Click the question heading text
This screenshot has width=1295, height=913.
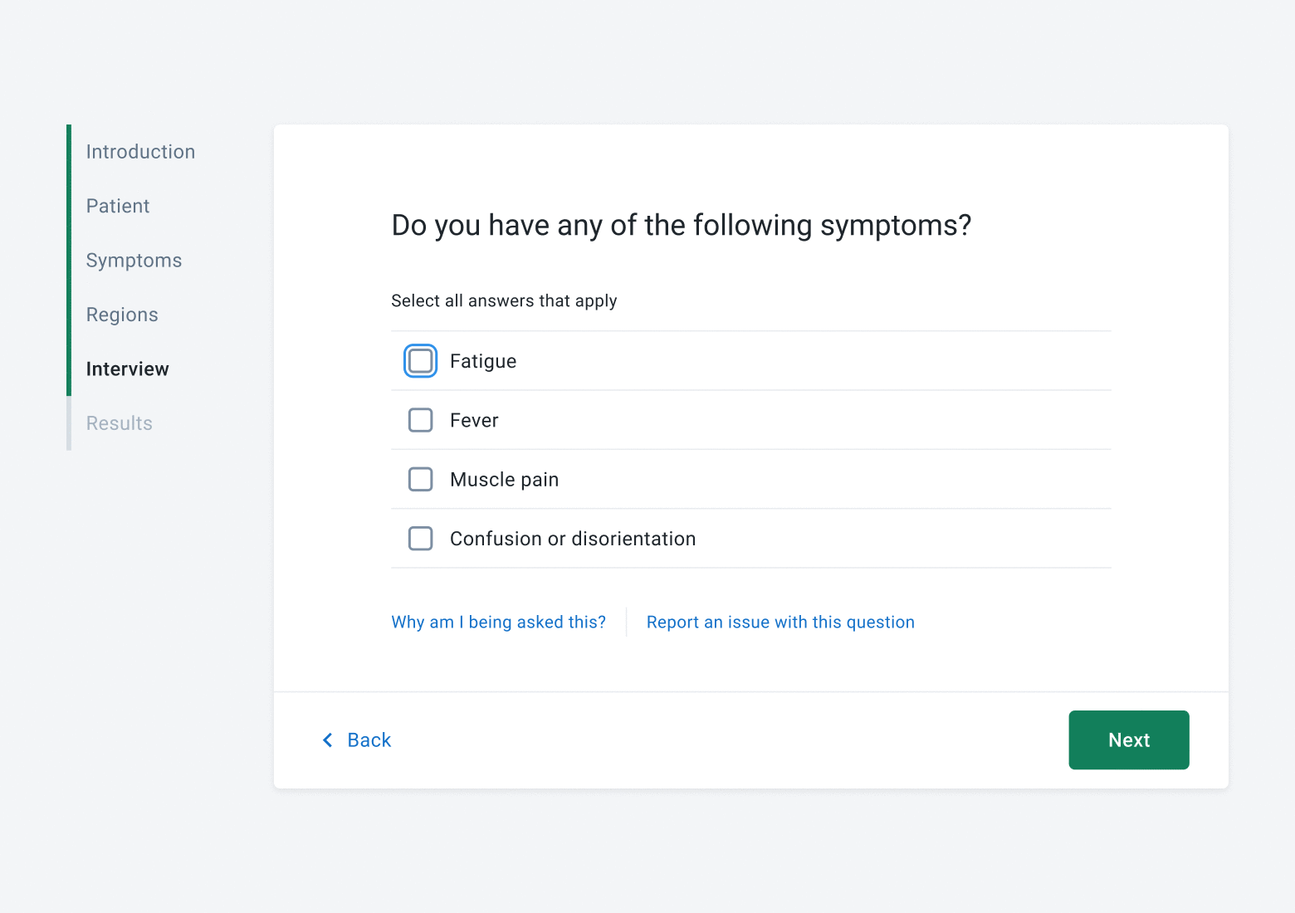681,225
